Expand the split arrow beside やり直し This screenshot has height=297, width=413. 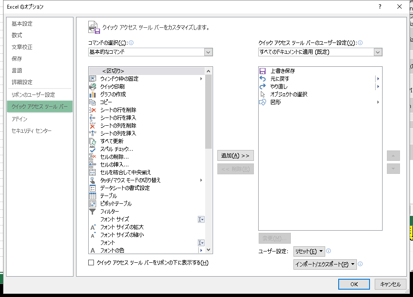tap(378, 86)
